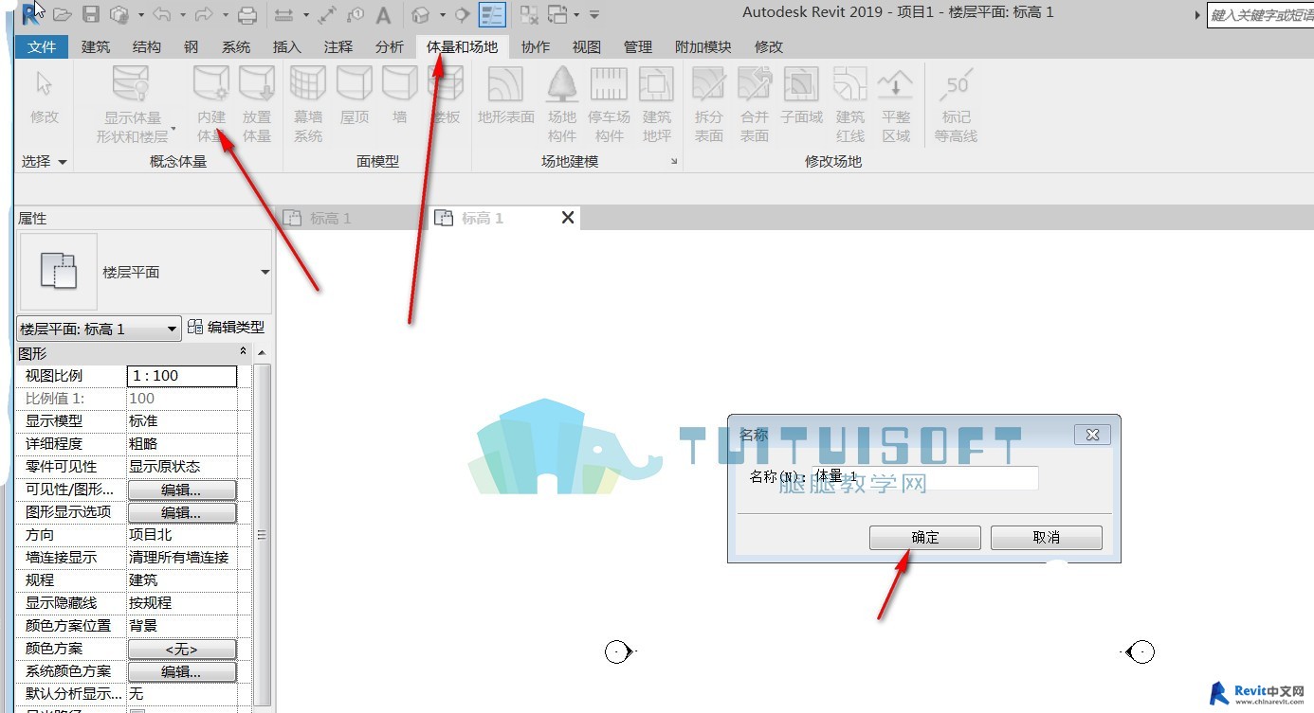Screen dimensions: 1314x713
Task: Click the 楼板 face model tool
Action: pyautogui.click(x=446, y=96)
